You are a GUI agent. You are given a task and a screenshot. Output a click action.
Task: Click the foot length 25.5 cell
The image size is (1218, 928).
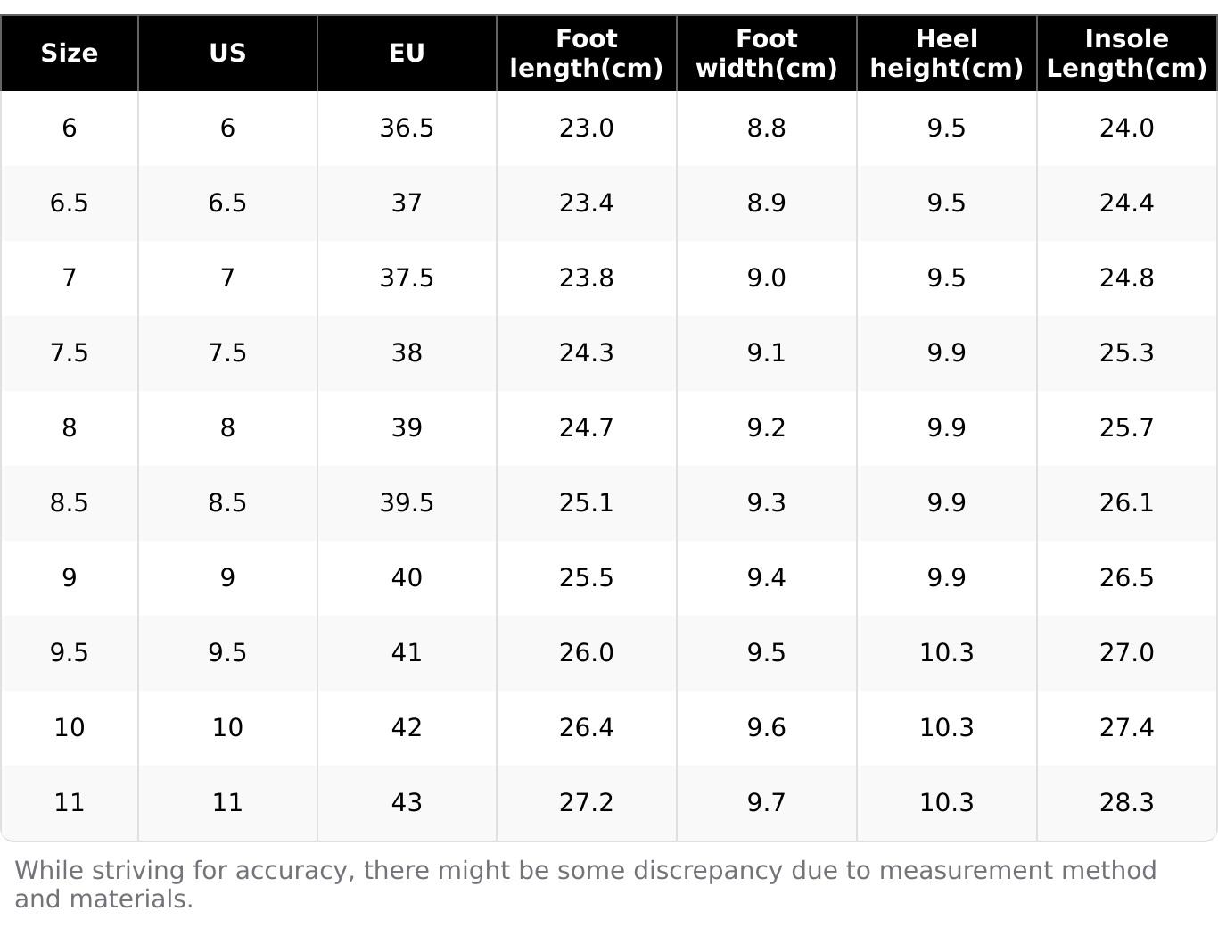click(x=586, y=578)
